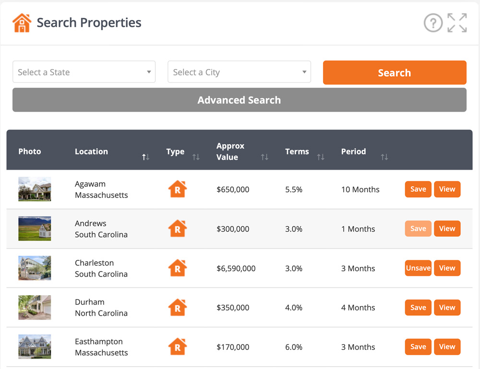This screenshot has height=369, width=480.
Task: Click the property type icon for Charleston
Action: tap(178, 268)
